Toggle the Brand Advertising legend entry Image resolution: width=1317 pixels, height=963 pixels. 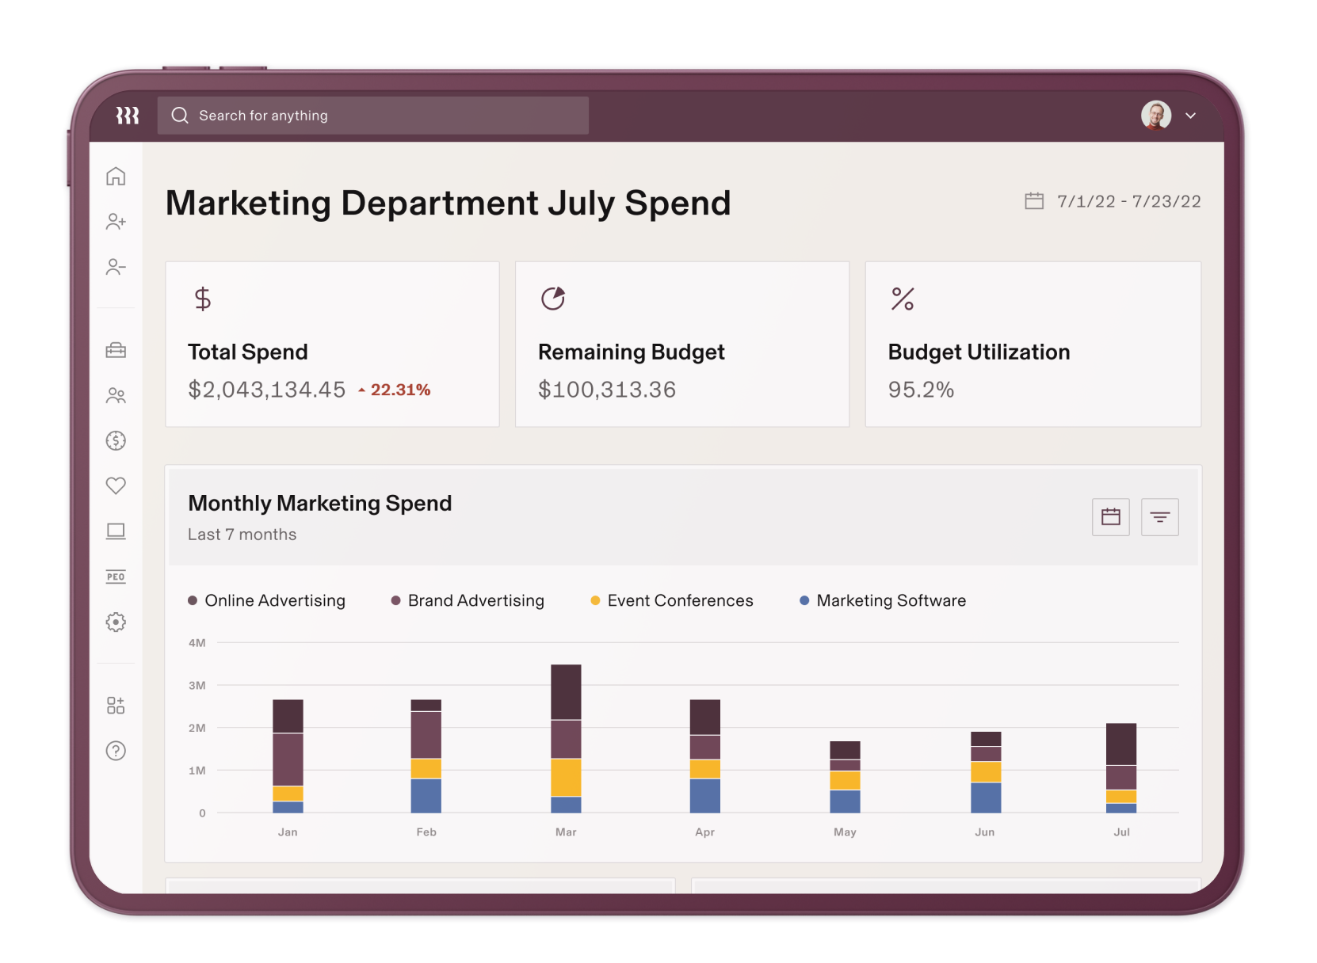coord(475,600)
